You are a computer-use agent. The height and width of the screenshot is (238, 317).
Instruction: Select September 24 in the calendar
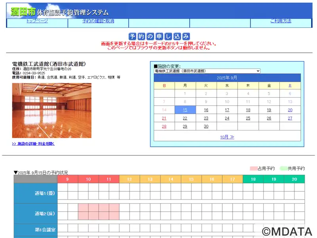click(x=227, y=118)
